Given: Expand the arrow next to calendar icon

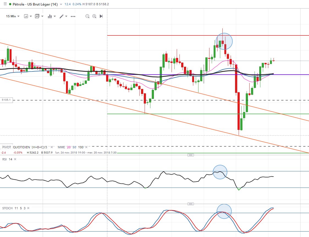Looking at the screenshot, I should coord(31,16).
